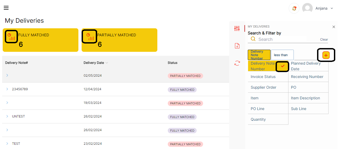Expand the UNTEST delivery note row

pos(7,116)
